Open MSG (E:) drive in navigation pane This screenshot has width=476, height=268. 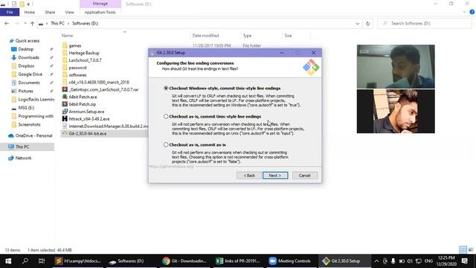[x=26, y=107]
